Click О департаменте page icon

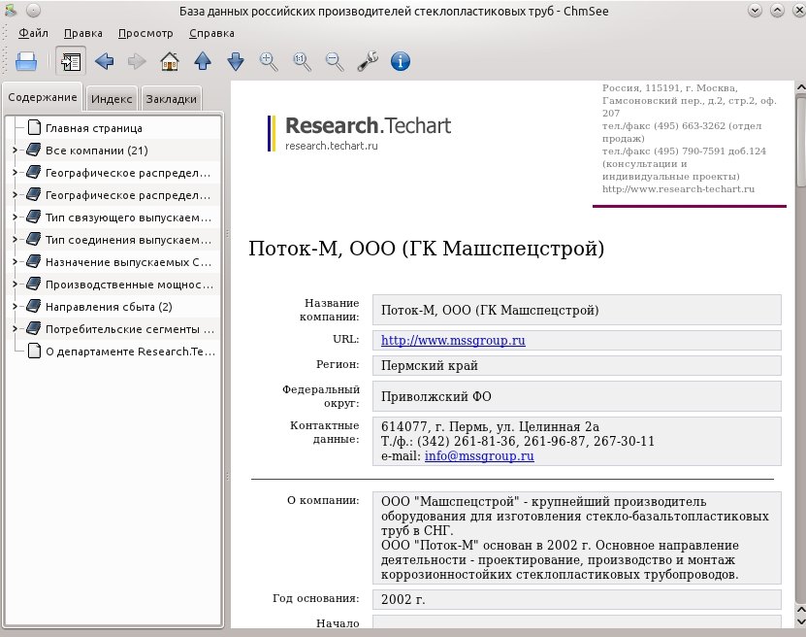click(34, 351)
